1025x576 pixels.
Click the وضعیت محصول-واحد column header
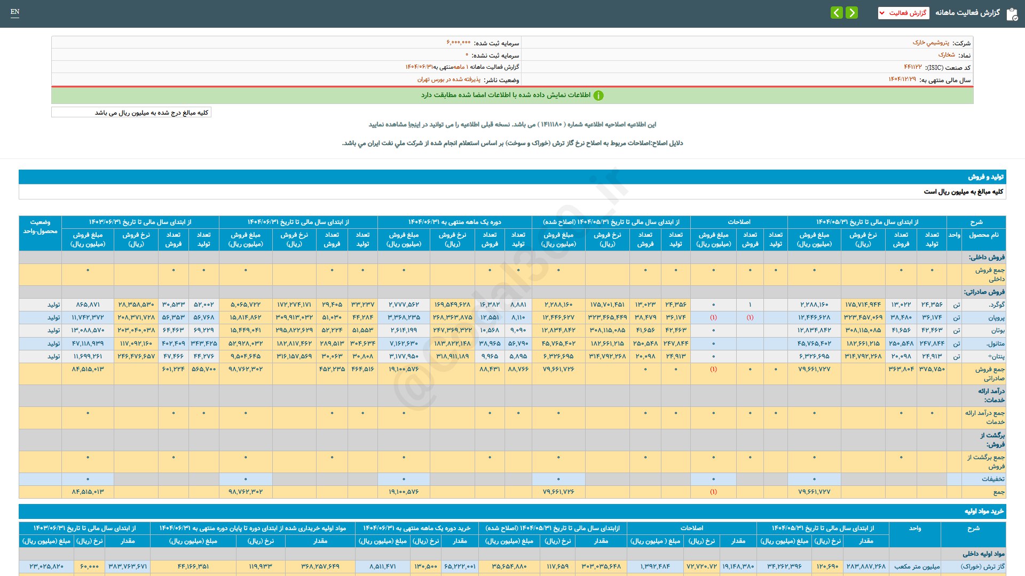[x=40, y=227]
